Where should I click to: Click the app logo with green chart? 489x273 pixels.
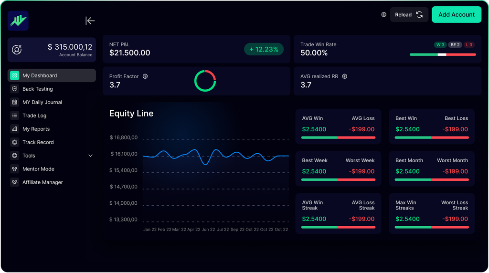18,21
